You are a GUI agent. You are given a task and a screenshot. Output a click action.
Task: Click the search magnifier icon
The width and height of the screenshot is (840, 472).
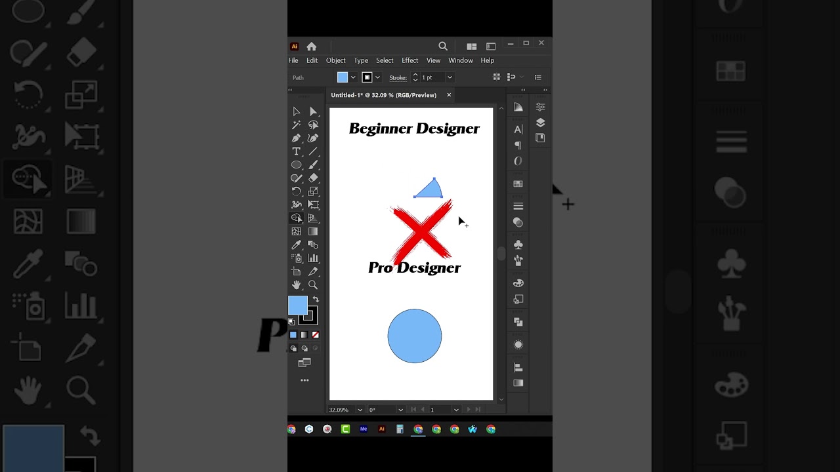(x=443, y=47)
